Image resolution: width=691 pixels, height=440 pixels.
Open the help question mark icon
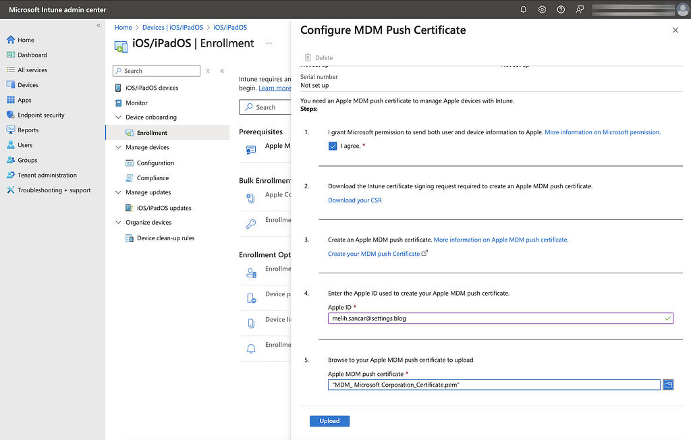click(561, 9)
